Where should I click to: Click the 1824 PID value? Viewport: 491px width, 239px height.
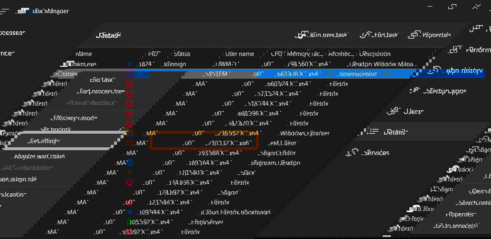coord(145,64)
